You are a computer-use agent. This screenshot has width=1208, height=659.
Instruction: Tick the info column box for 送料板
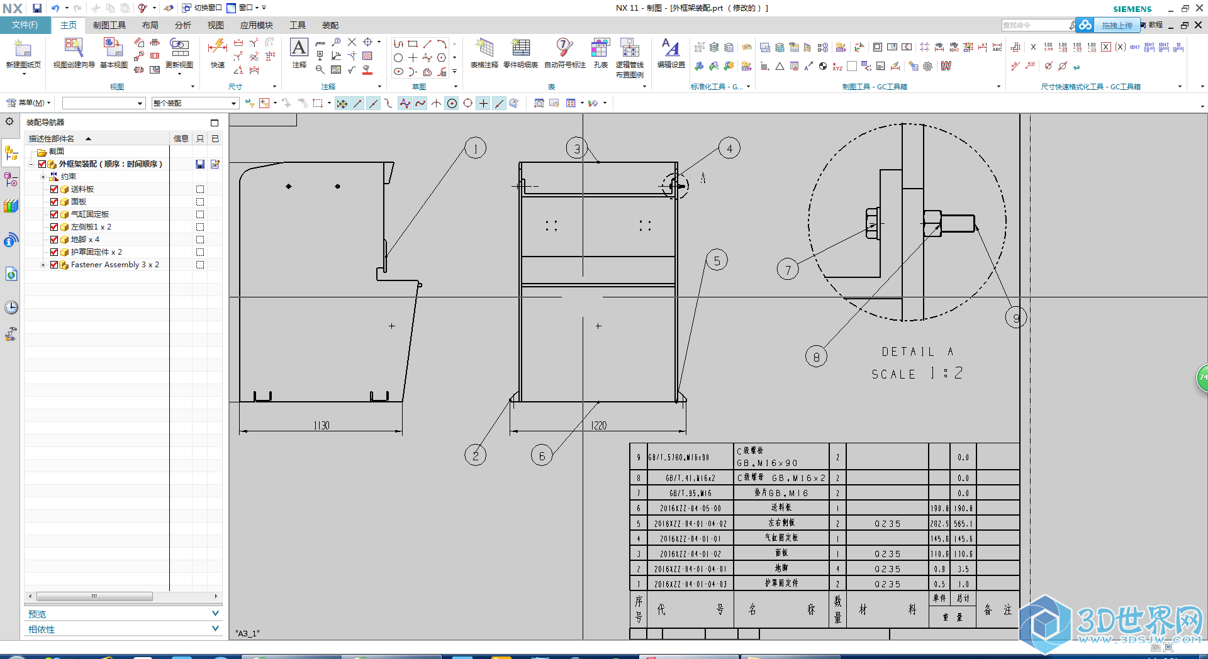point(200,189)
